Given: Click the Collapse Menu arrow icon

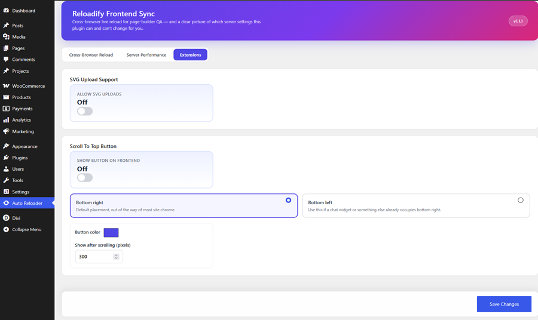Looking at the screenshot, I should pos(6,229).
